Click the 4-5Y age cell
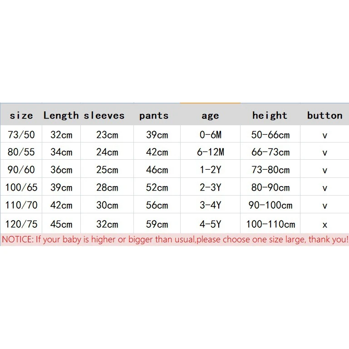 [210, 224]
